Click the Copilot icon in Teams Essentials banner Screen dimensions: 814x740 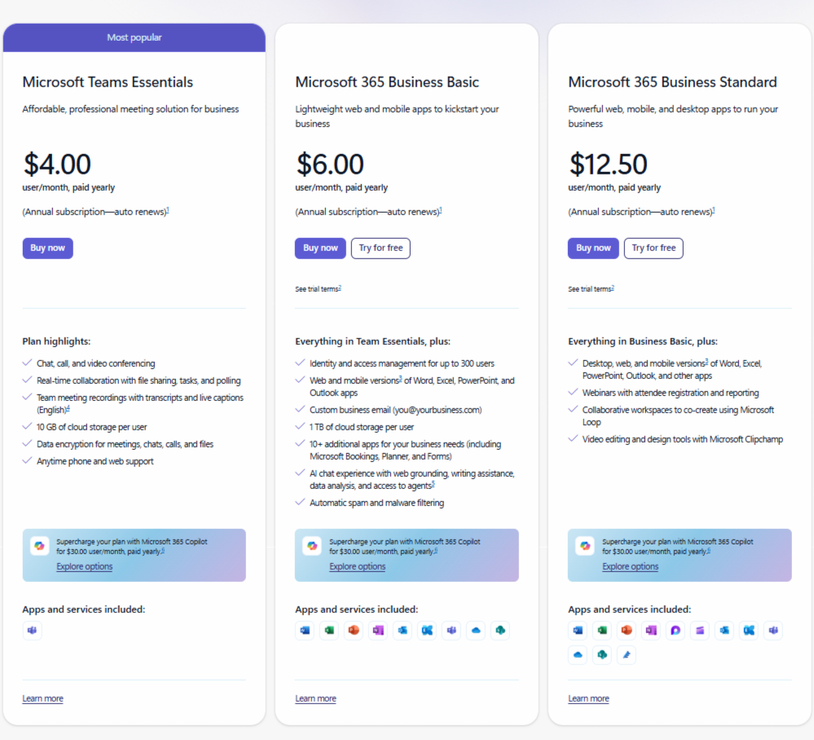[x=39, y=546]
